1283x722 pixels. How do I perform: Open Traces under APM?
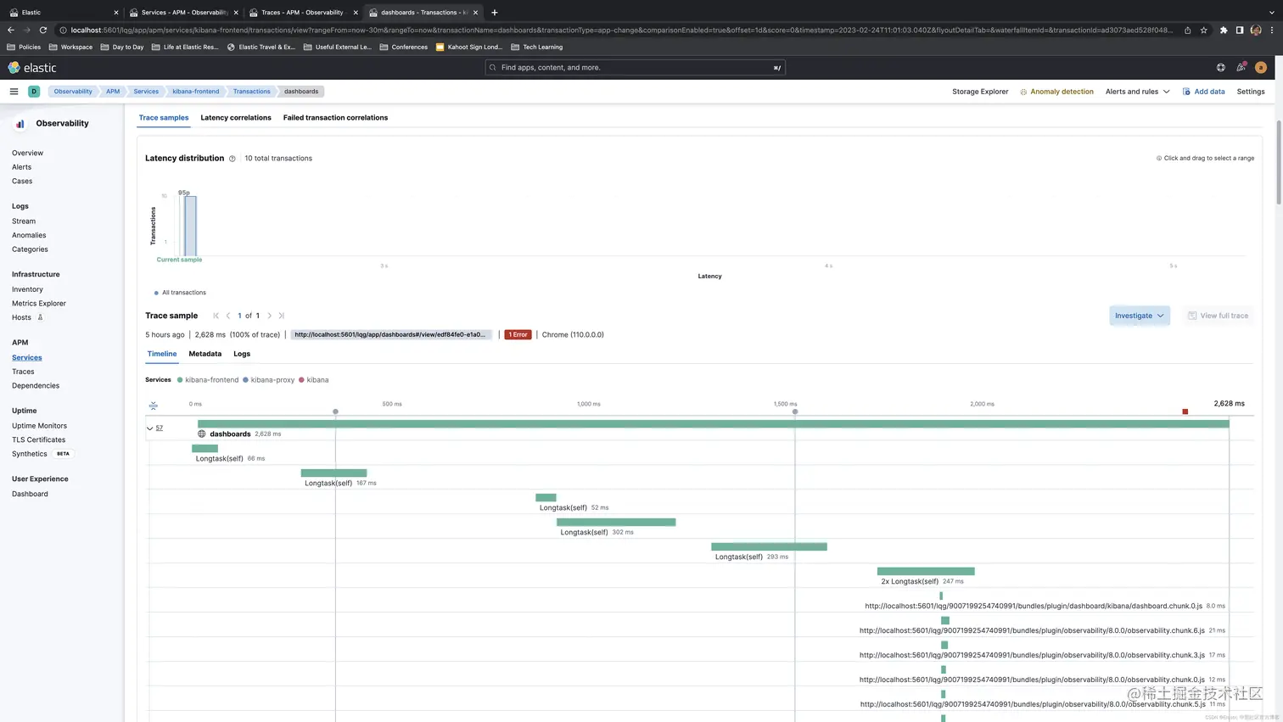tap(23, 372)
